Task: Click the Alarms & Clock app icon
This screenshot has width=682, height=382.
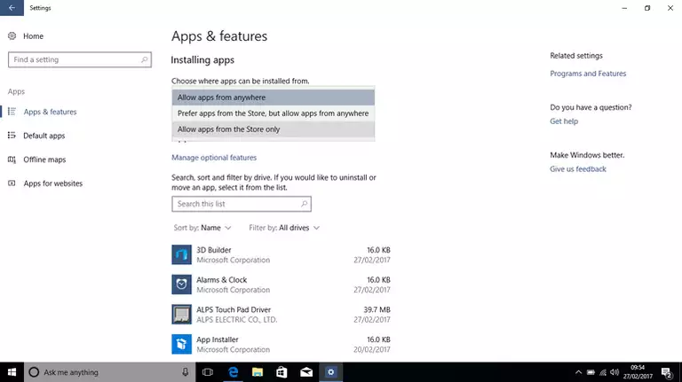Action: [181, 285]
